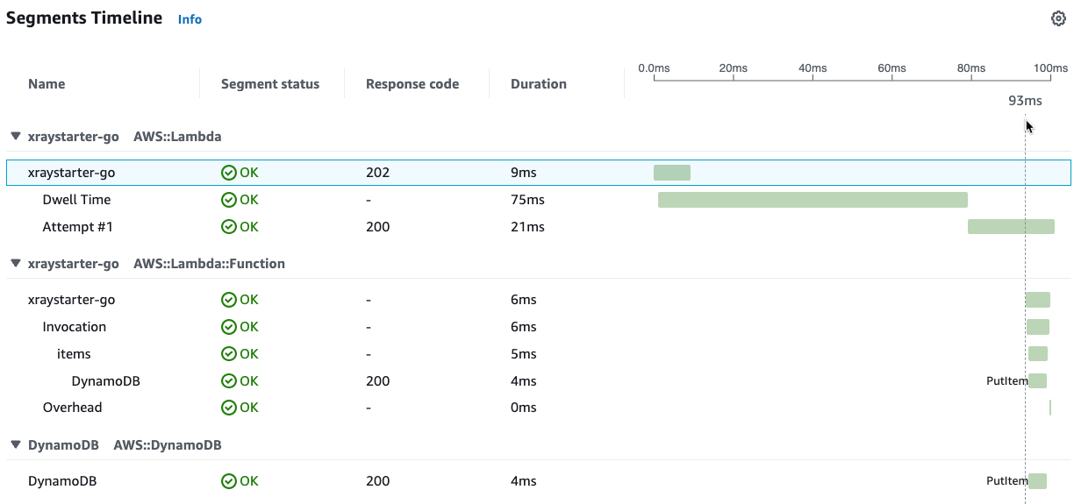The width and height of the screenshot is (1074, 504).
Task: Collapse the DynamoDB AWS::DynamoDB group
Action: [x=15, y=444]
